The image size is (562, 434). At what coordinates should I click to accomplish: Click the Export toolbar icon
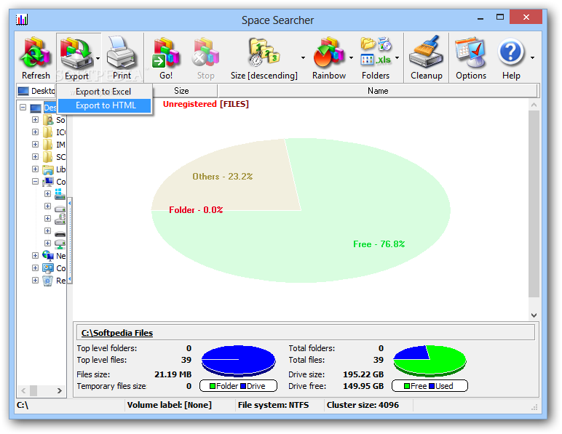[76, 54]
